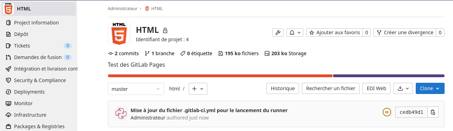The image size is (453, 131).
Task: Click Rechercher un fichier button
Action: [331, 88]
